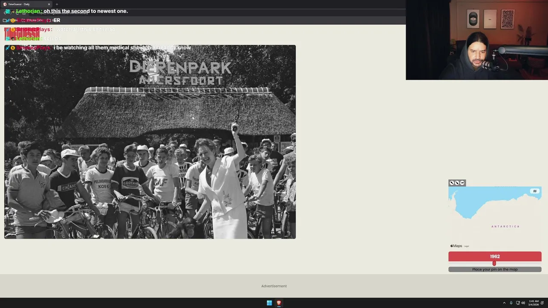Screen dimensions: 548x308
Task: Click the Dierenpark Amersfoort photo
Action: [150, 142]
